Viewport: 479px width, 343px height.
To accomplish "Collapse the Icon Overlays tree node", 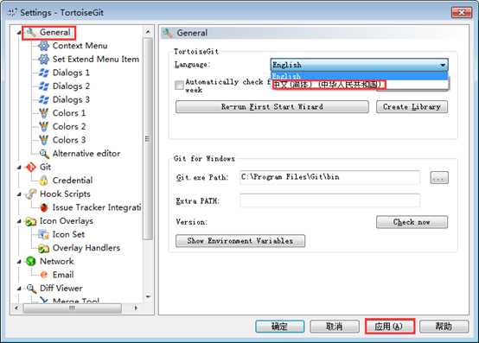I will (19, 221).
